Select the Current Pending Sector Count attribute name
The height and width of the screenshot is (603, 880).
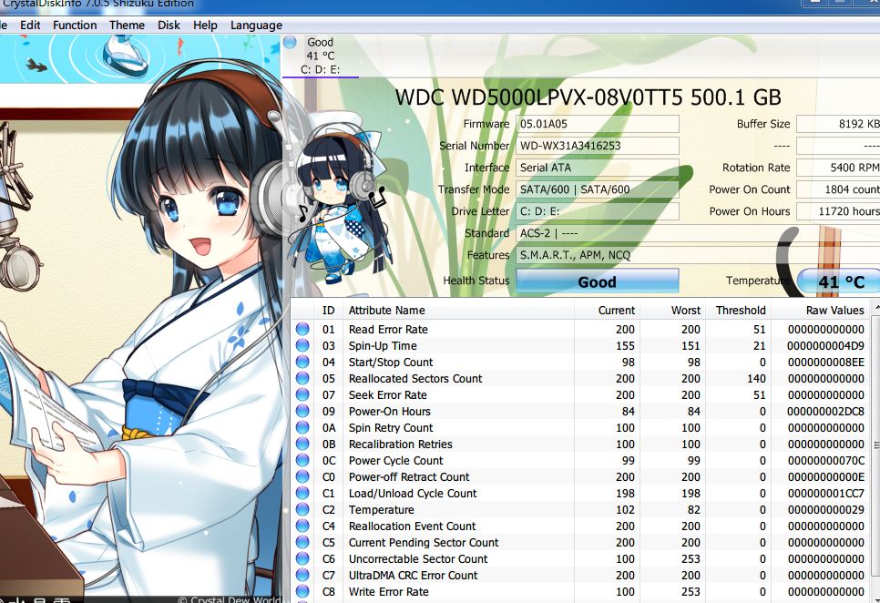[x=424, y=542]
